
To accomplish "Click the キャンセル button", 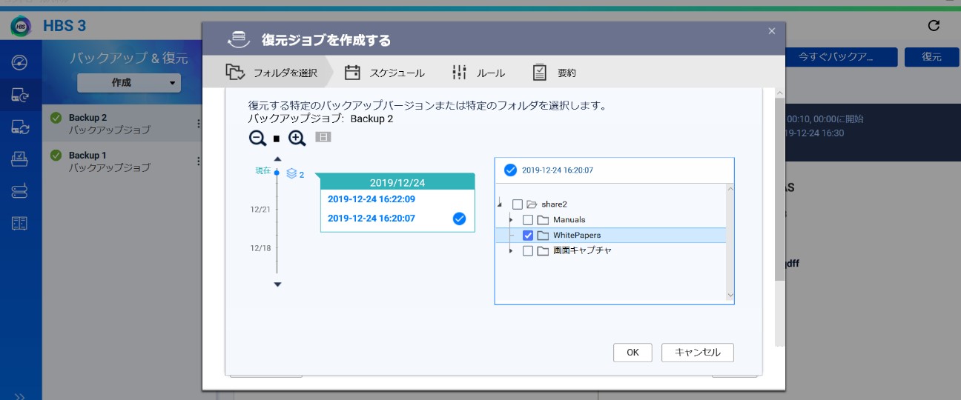I will click(x=697, y=353).
